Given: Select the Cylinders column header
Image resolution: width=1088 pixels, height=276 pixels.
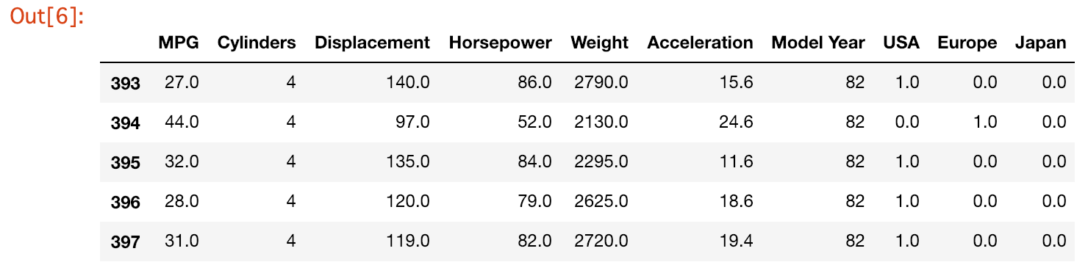Looking at the screenshot, I should click(x=257, y=43).
